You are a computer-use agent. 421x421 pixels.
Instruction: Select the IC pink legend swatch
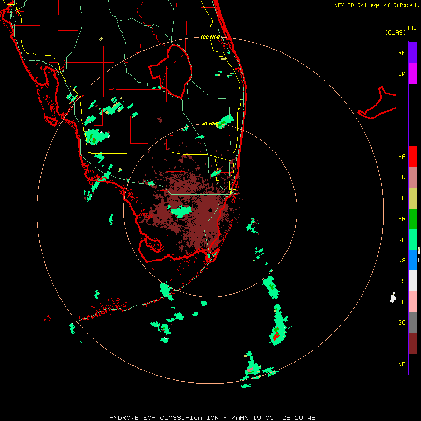click(413, 302)
